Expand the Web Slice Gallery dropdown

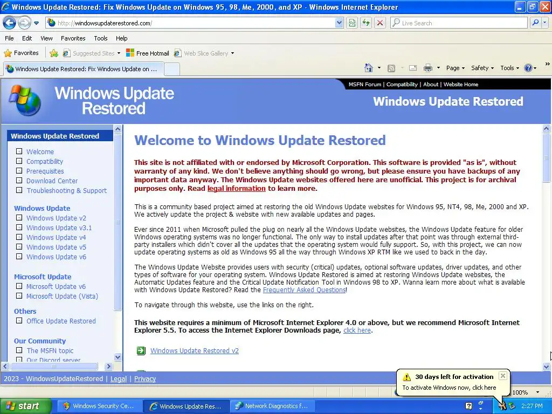232,53
